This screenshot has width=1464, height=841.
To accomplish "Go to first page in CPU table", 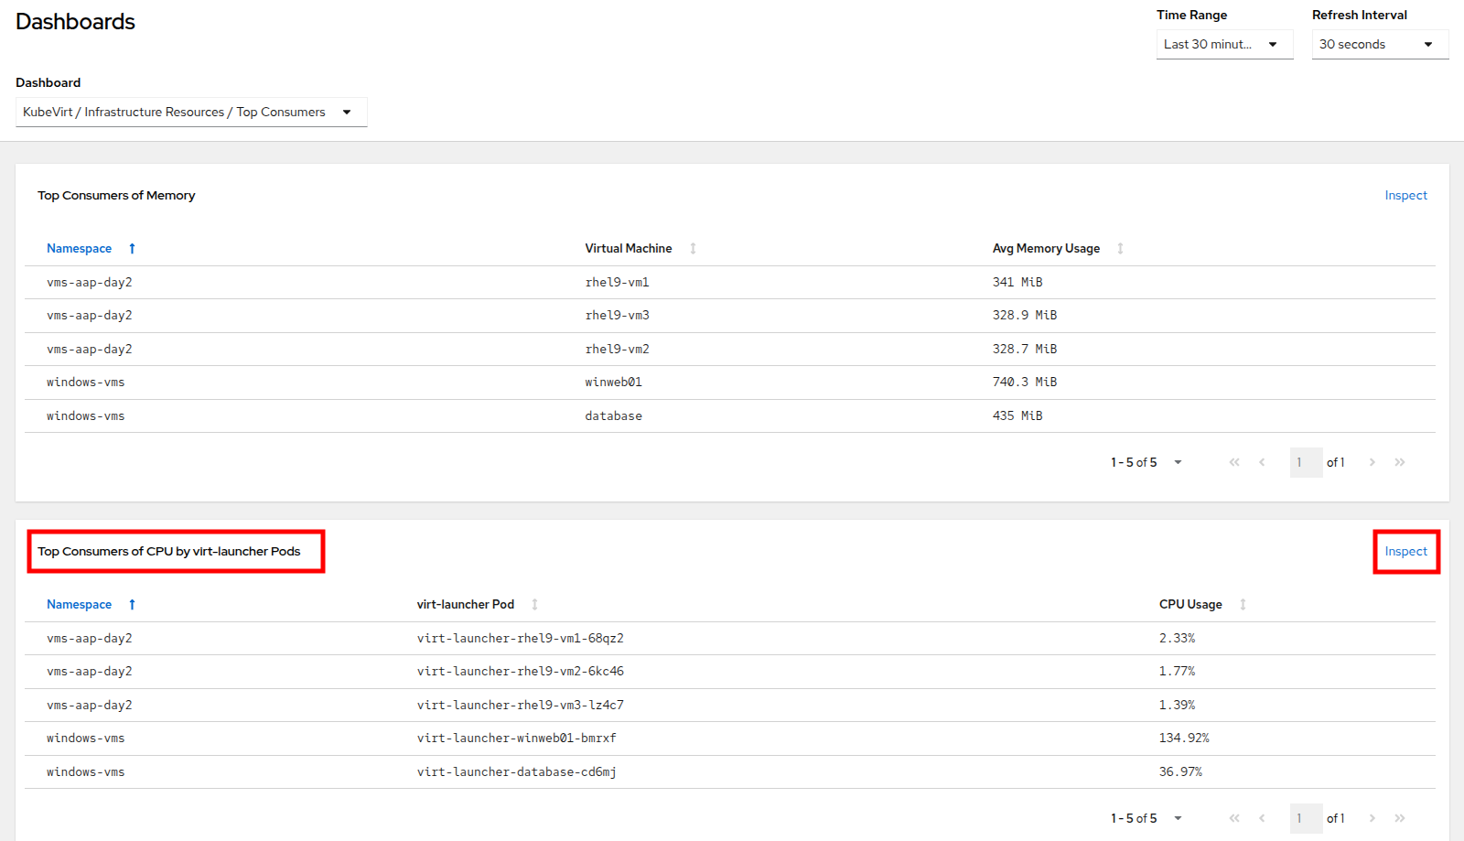I will click(1234, 819).
